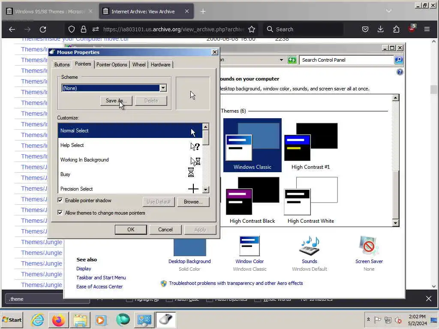439x329 pixels.
Task: Select the Working In Background pointer row
Action: point(130,160)
